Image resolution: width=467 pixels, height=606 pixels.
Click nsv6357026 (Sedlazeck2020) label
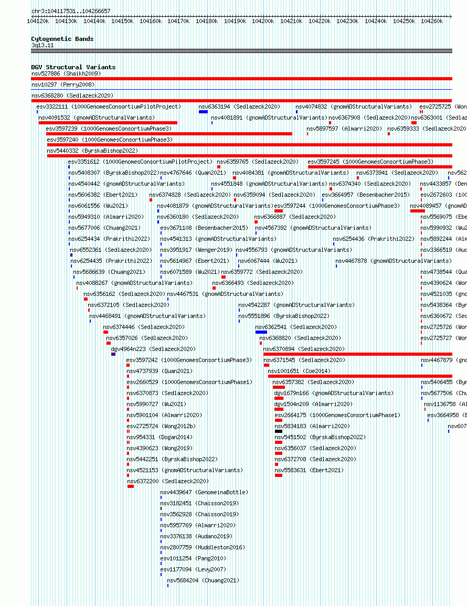147,338
